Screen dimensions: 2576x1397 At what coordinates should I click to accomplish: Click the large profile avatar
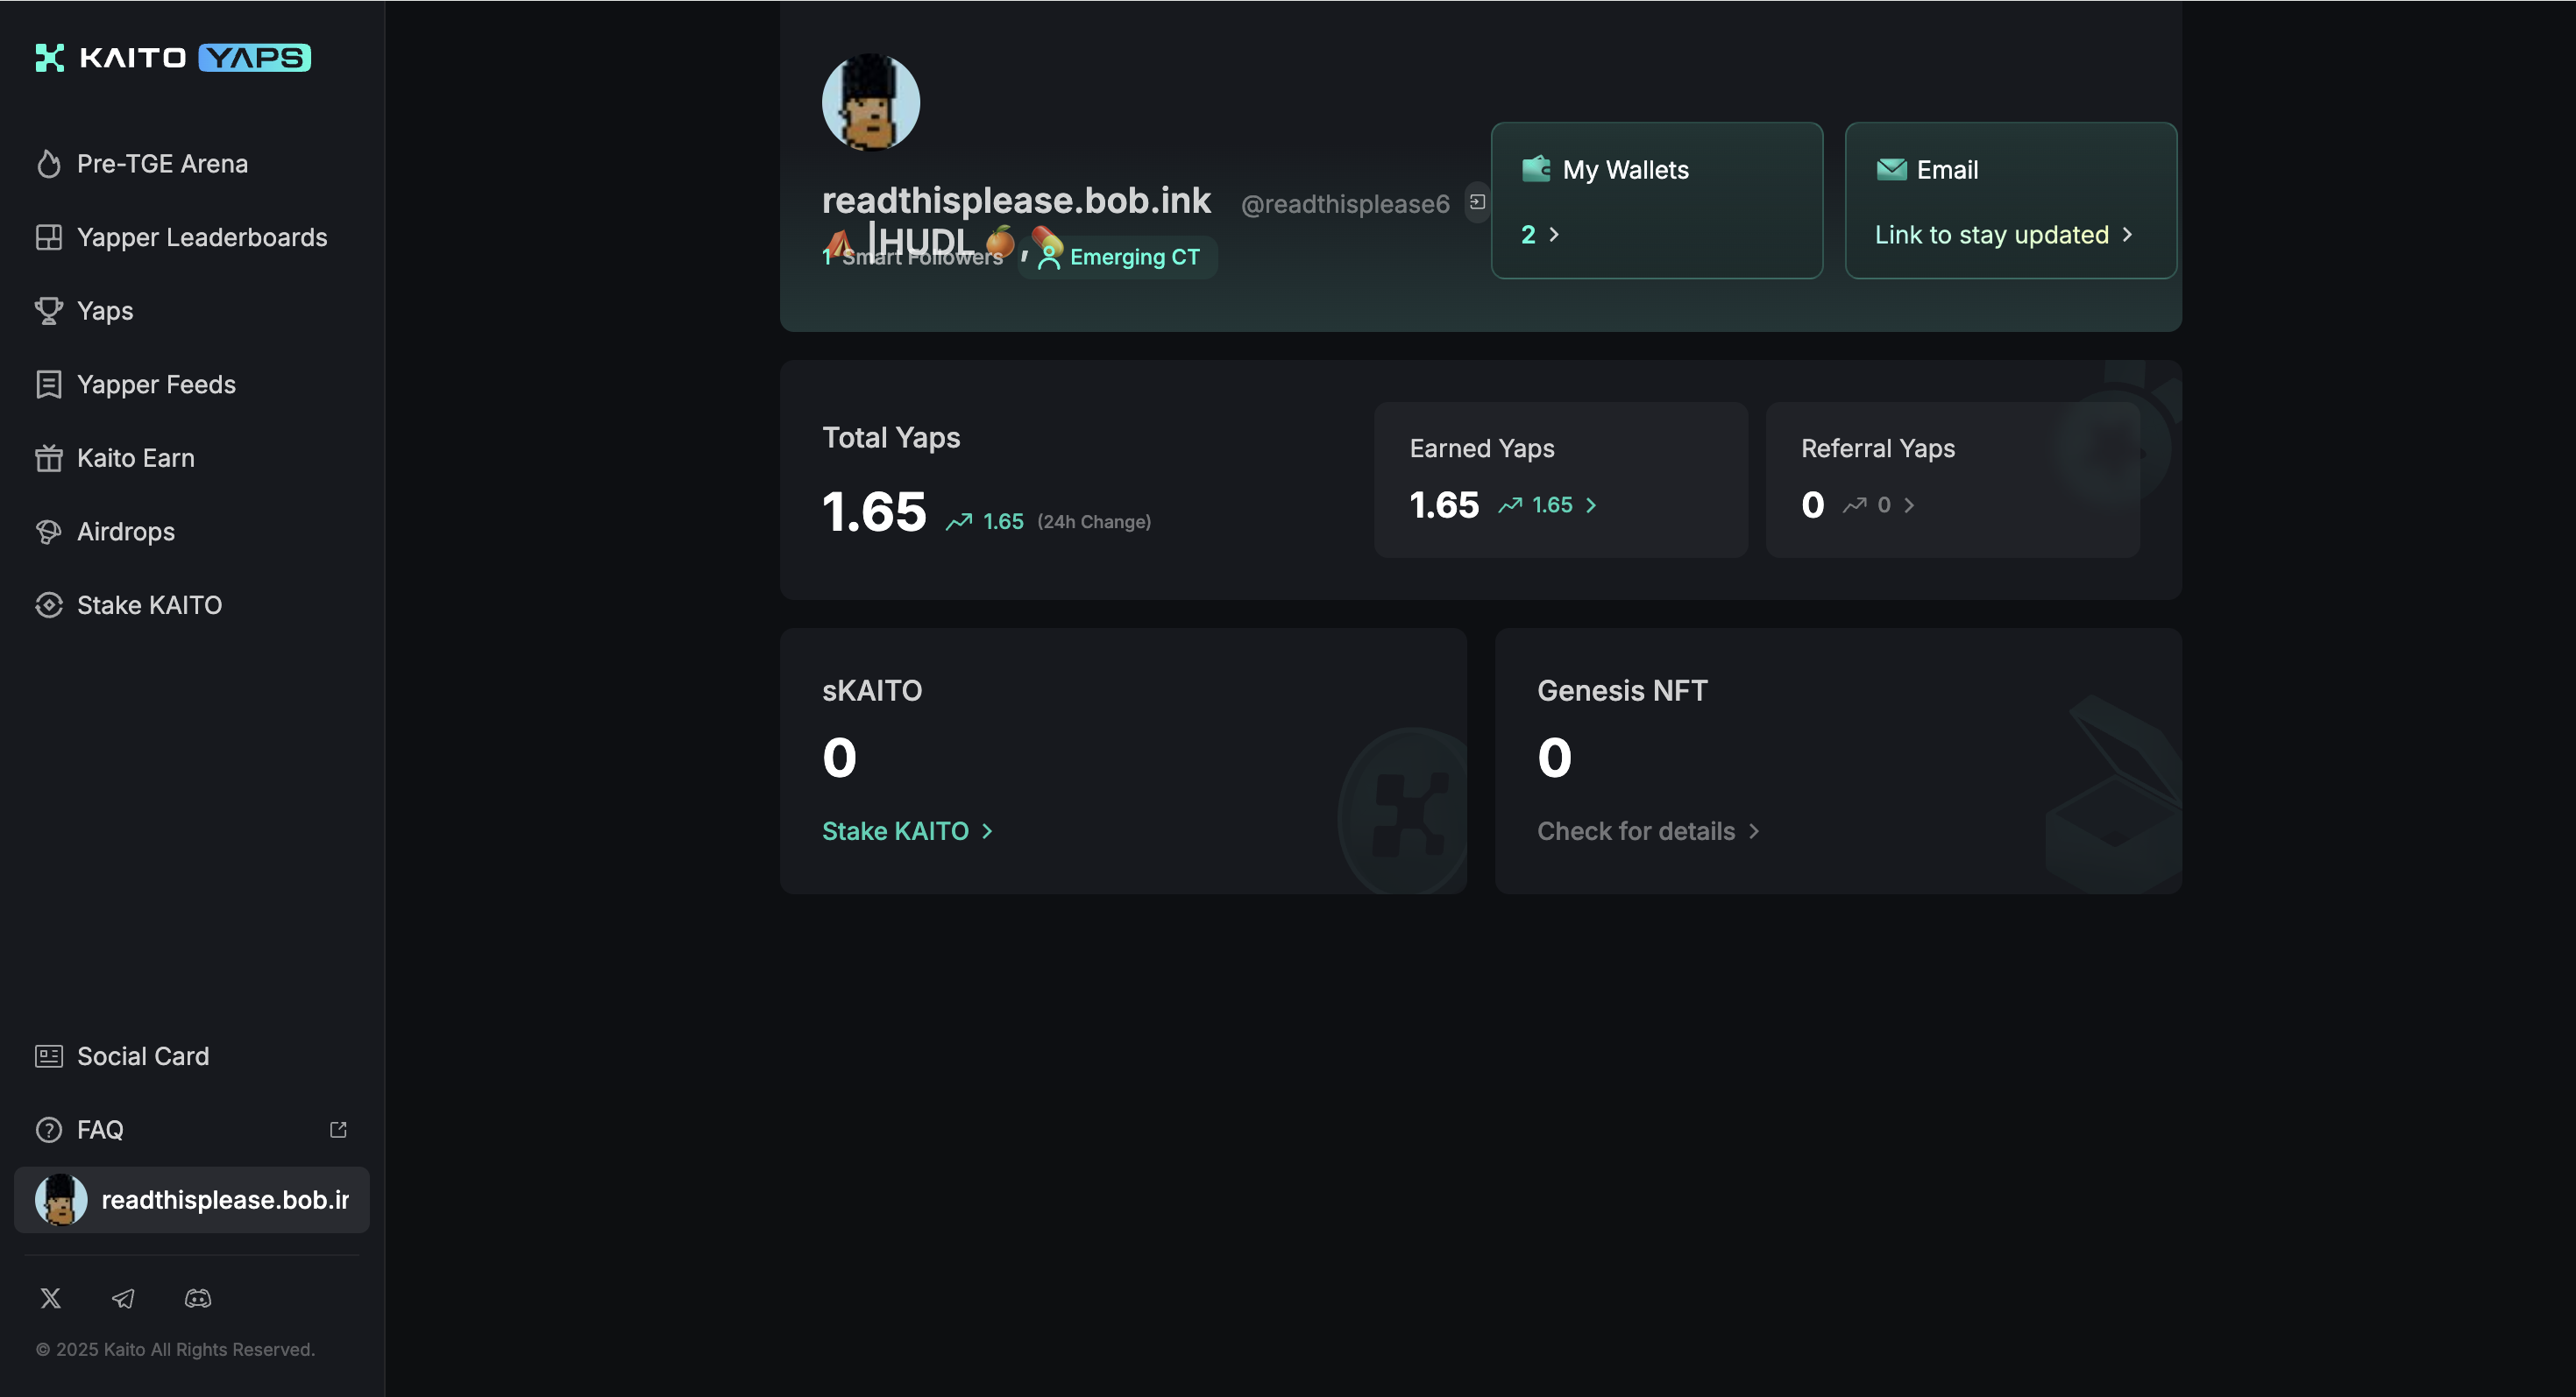click(871, 102)
